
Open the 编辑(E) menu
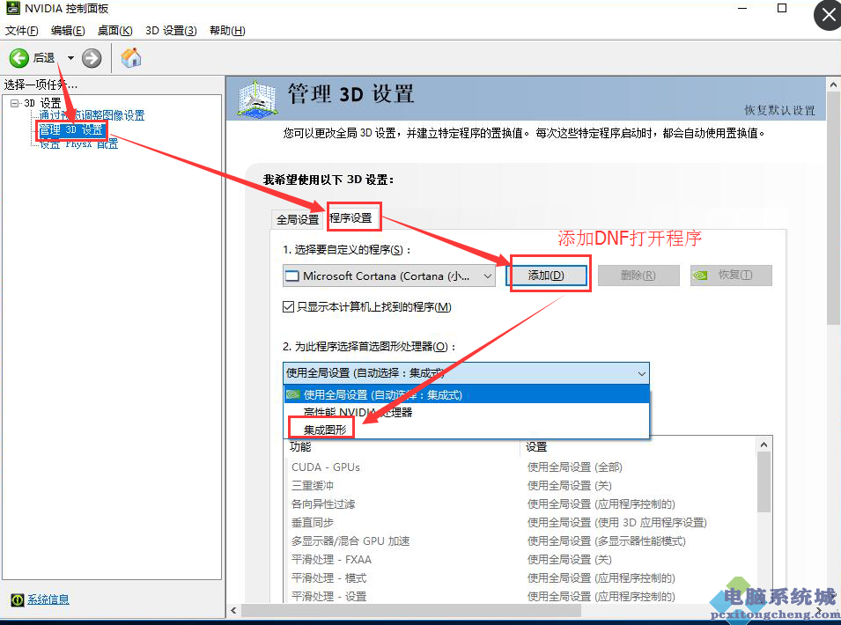(68, 31)
